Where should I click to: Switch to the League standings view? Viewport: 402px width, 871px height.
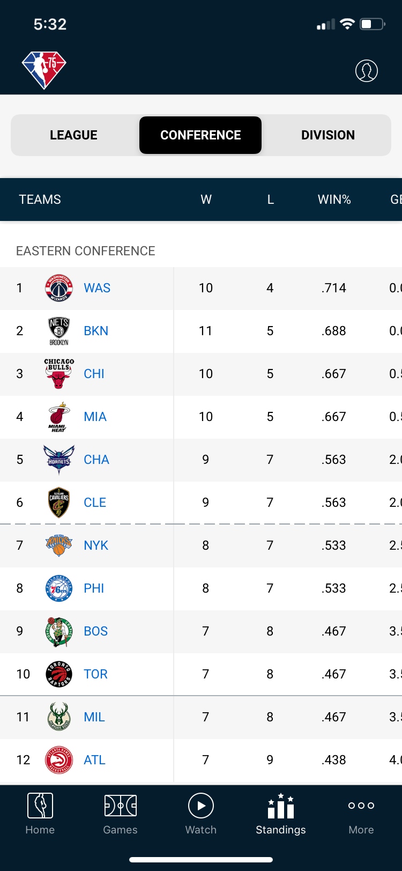tap(74, 135)
